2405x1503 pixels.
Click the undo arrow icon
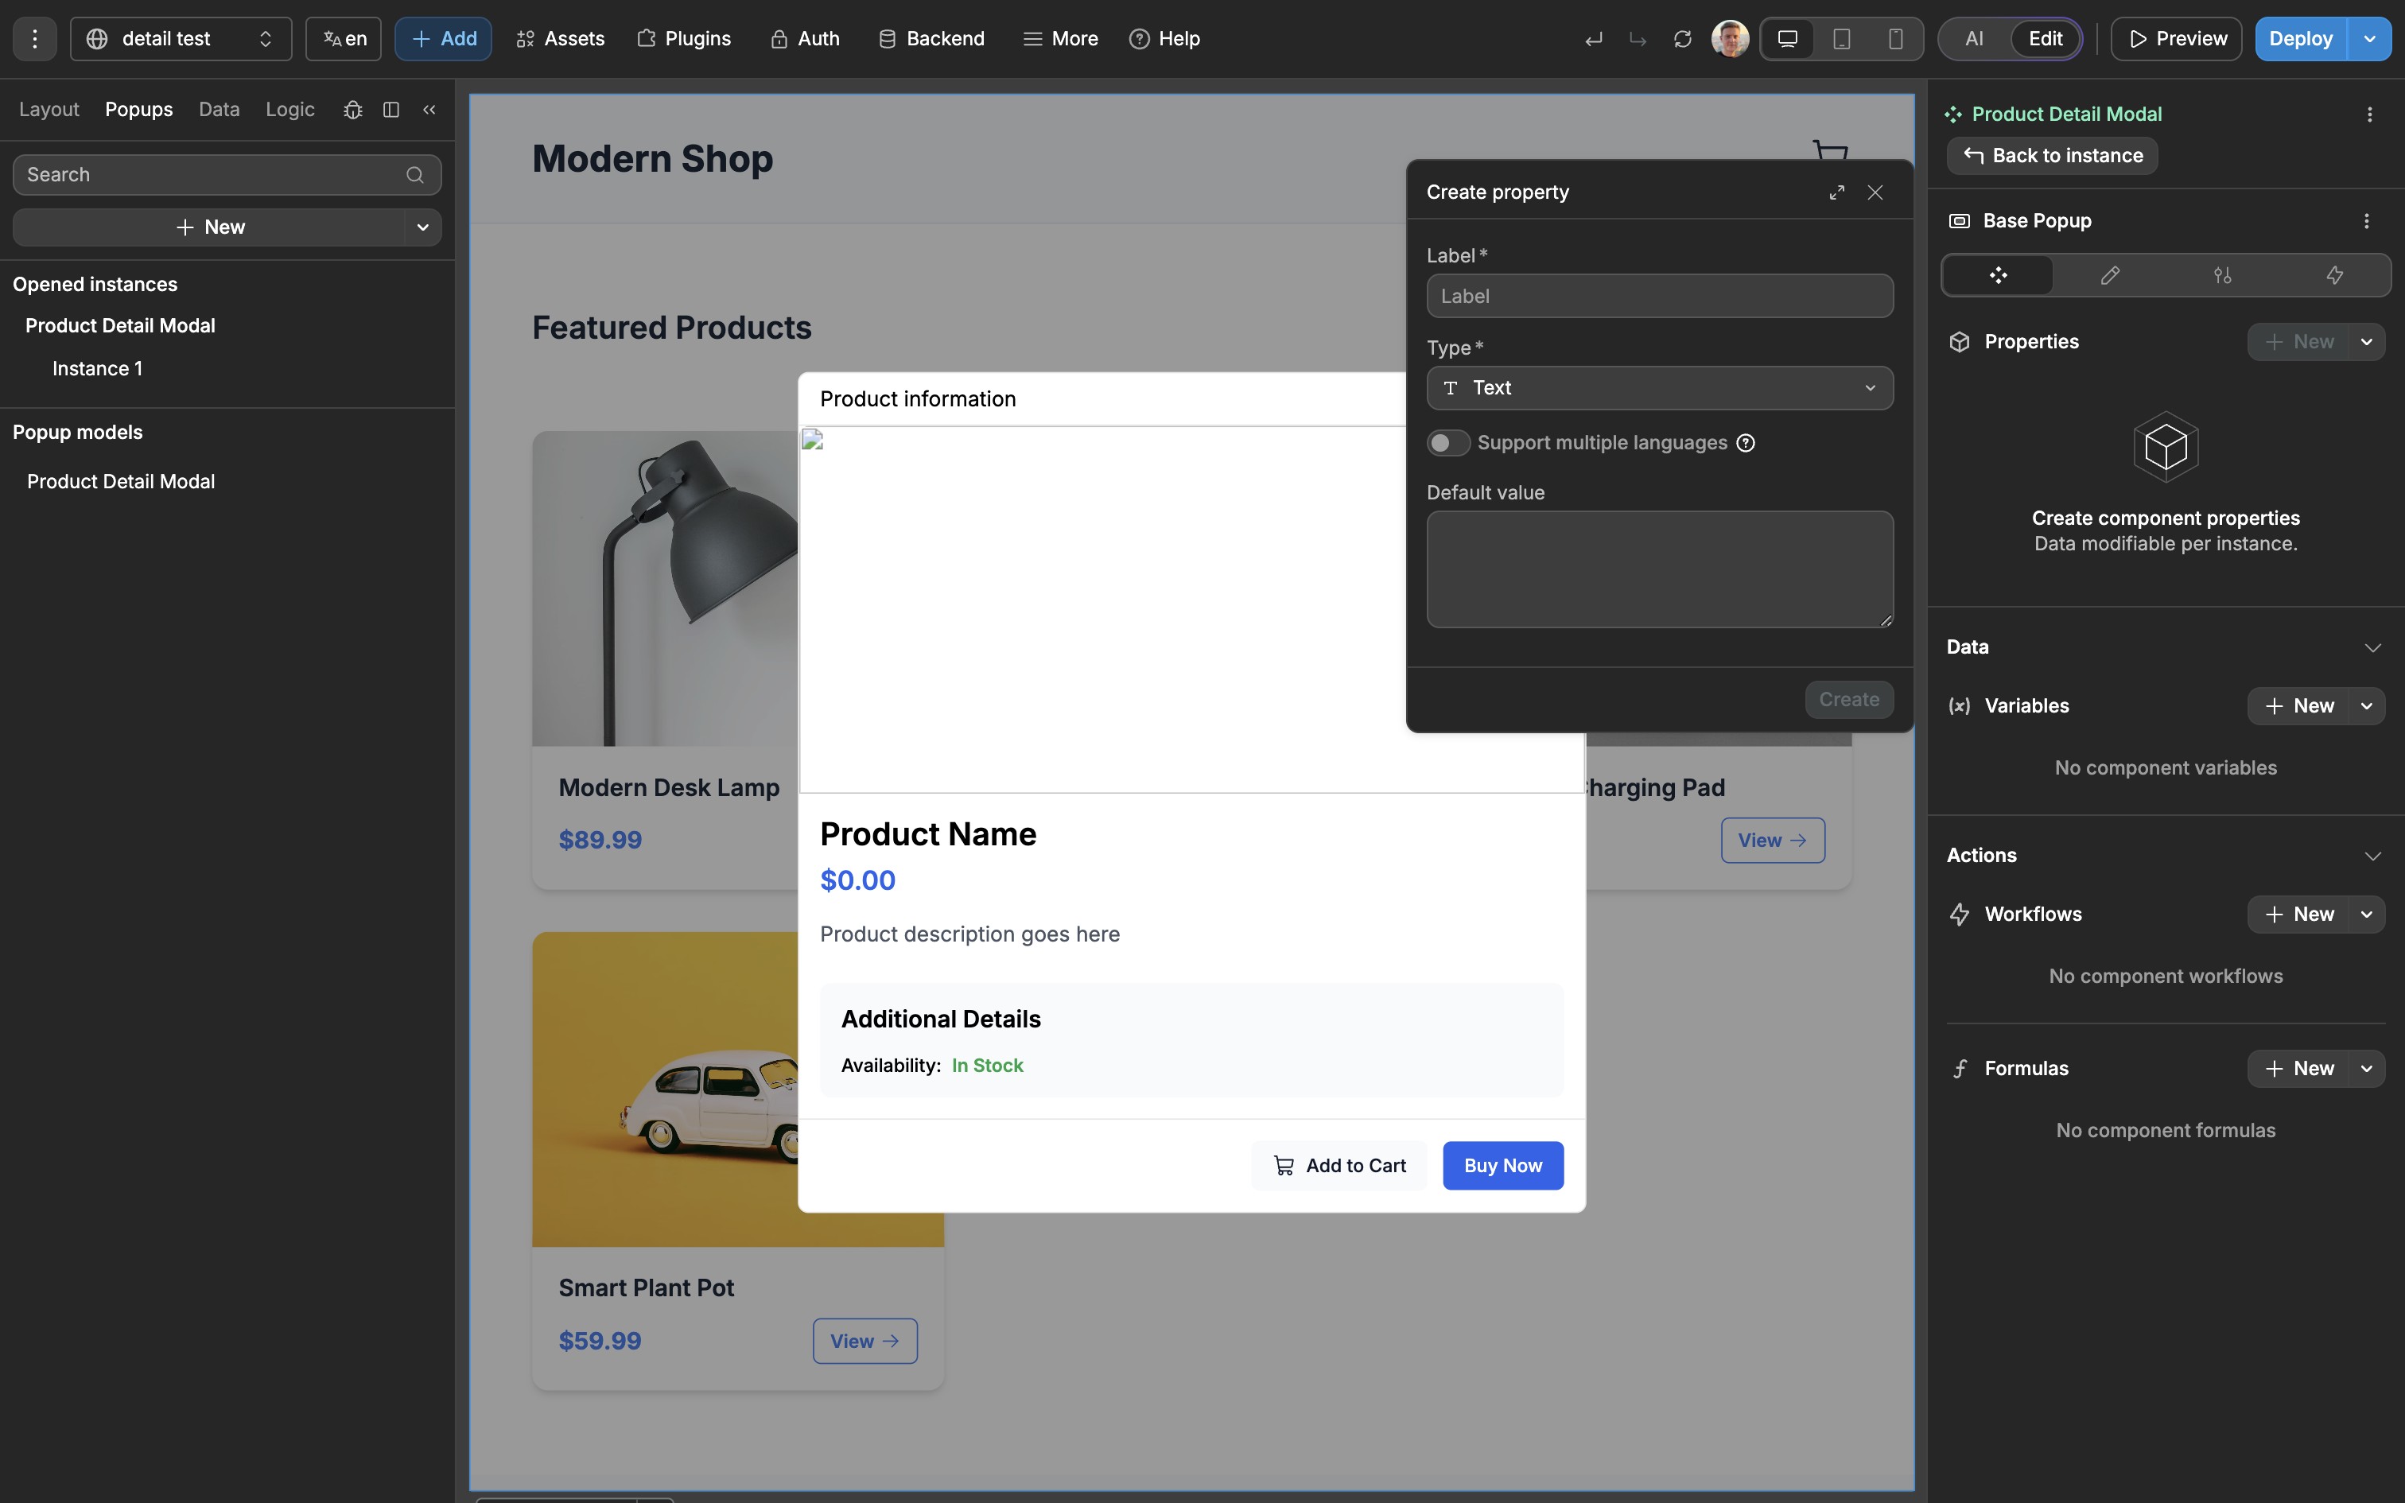pyautogui.click(x=1594, y=39)
